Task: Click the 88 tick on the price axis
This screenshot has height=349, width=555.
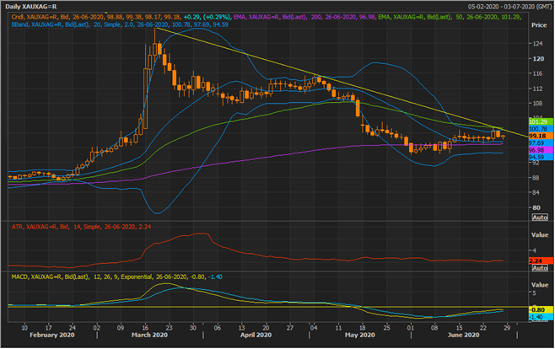Action: click(536, 178)
